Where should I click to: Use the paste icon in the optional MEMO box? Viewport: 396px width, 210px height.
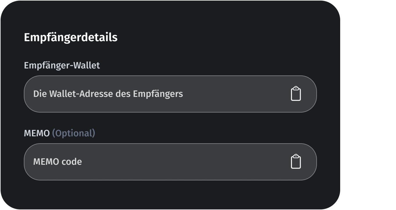click(296, 162)
